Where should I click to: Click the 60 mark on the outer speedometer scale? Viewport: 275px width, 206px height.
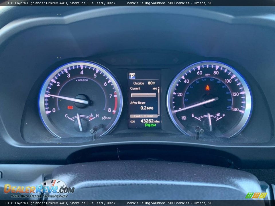click(200, 72)
